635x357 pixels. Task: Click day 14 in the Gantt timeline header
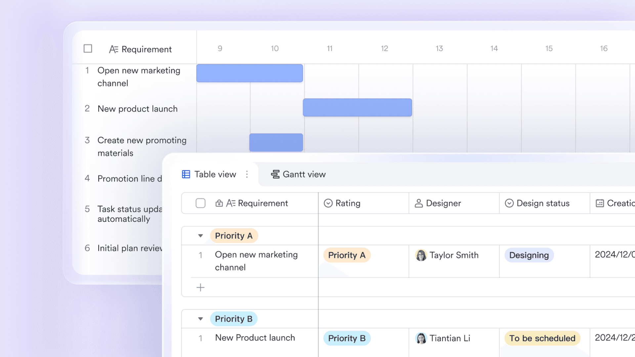(x=494, y=49)
